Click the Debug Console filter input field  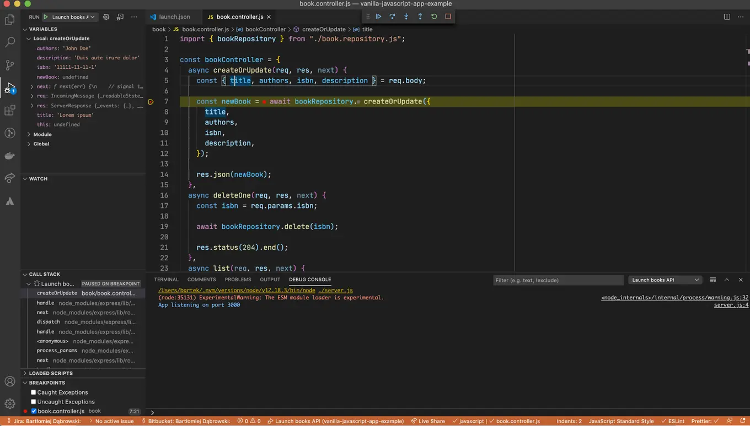(558, 280)
